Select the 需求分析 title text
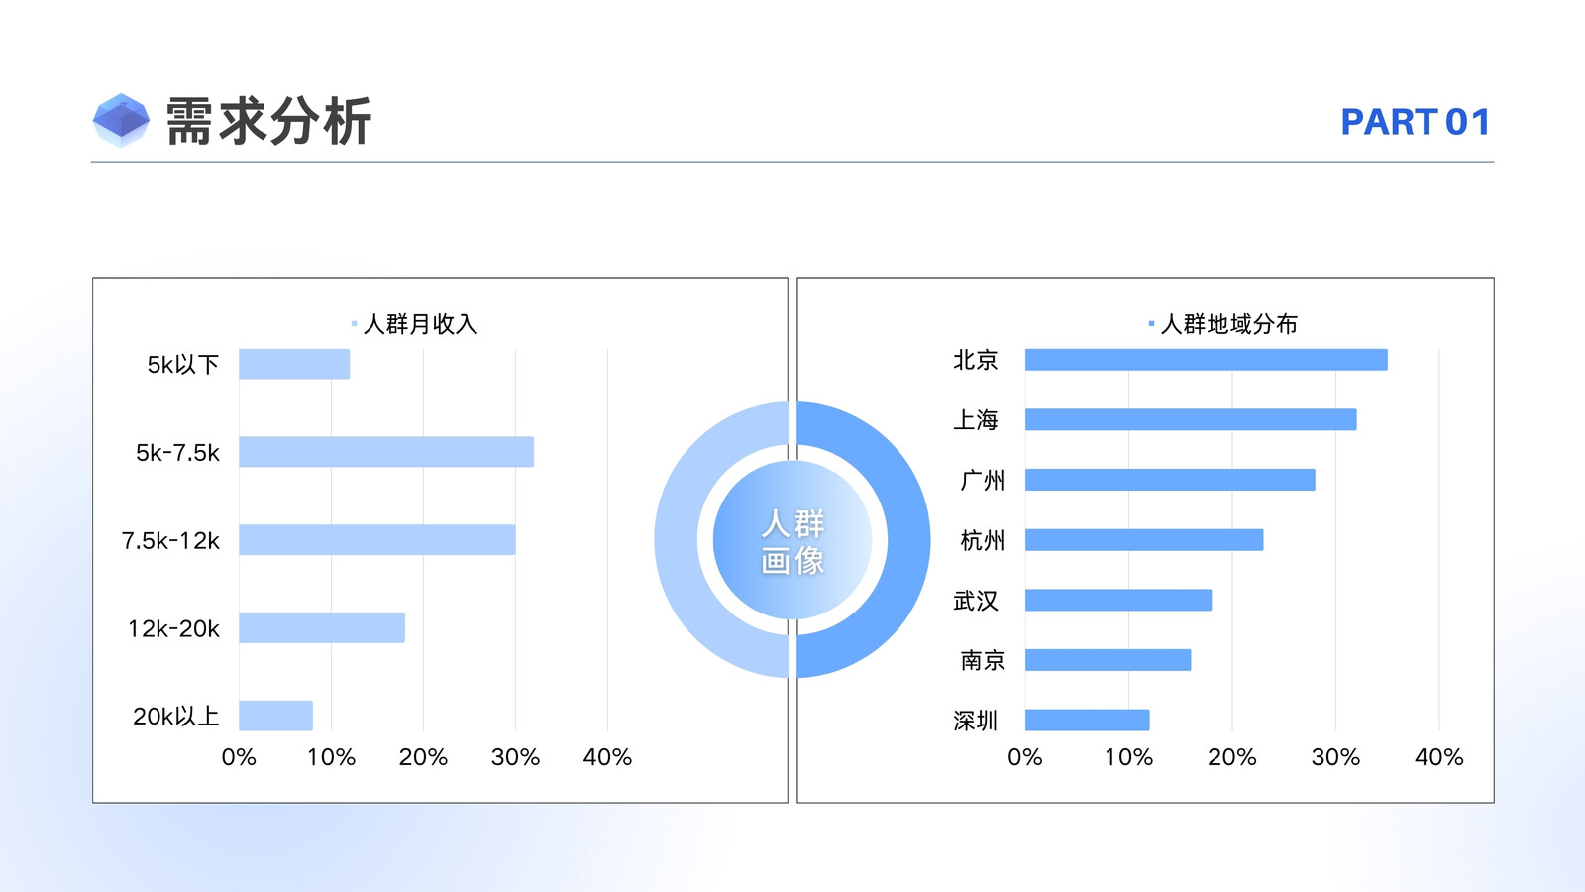This screenshot has height=892, width=1585. [x=268, y=122]
